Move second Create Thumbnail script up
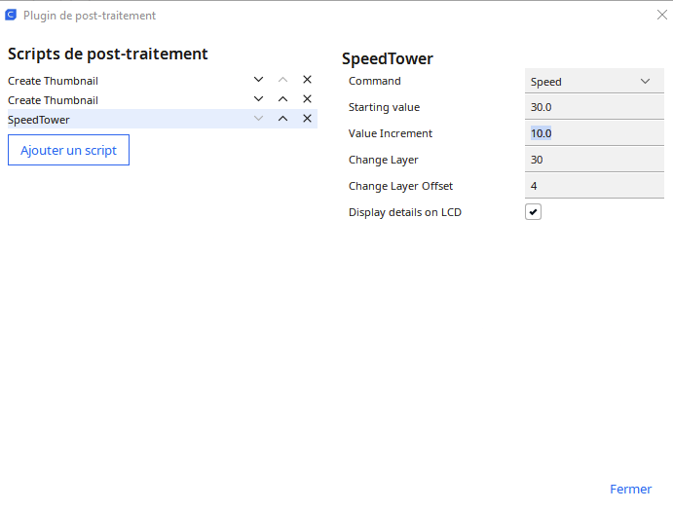673x510 pixels. point(282,99)
